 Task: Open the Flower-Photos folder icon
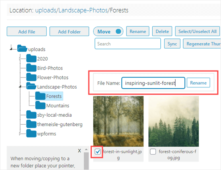[31, 77]
